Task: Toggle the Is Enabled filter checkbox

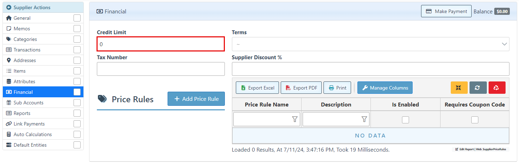Action: 405,120
